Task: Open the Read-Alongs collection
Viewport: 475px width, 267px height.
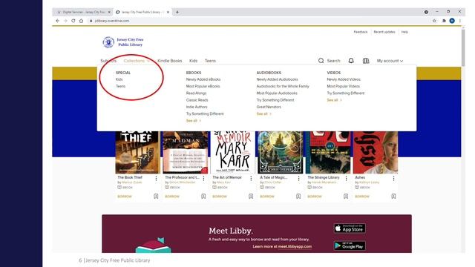Action: (x=196, y=93)
